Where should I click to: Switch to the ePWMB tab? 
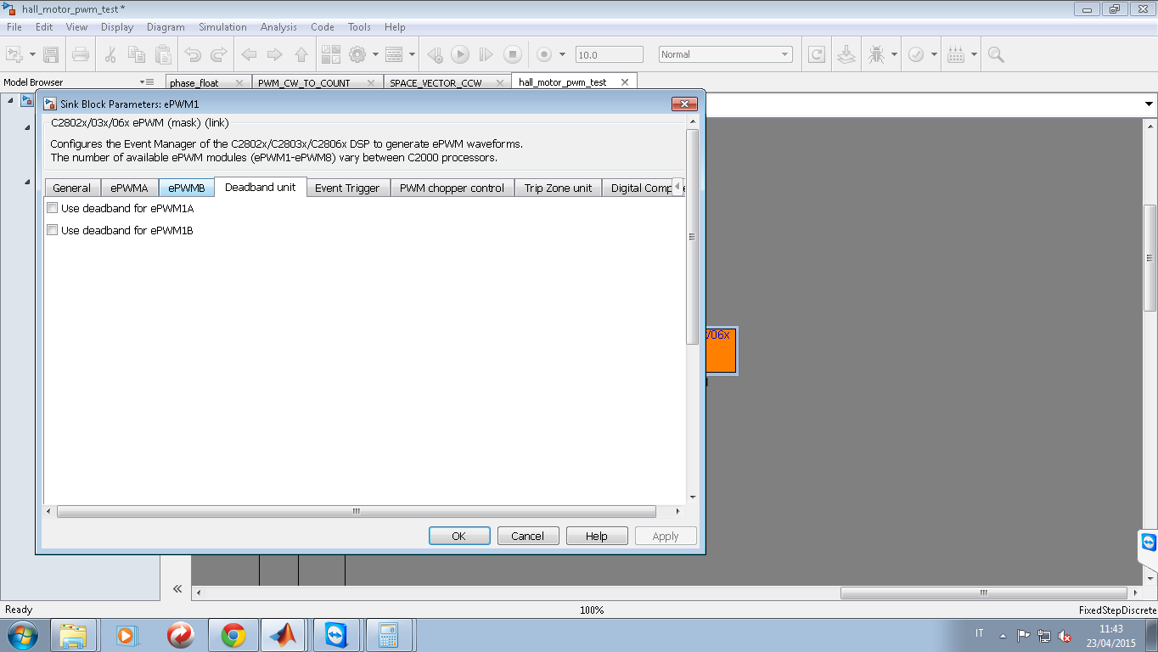click(x=187, y=188)
